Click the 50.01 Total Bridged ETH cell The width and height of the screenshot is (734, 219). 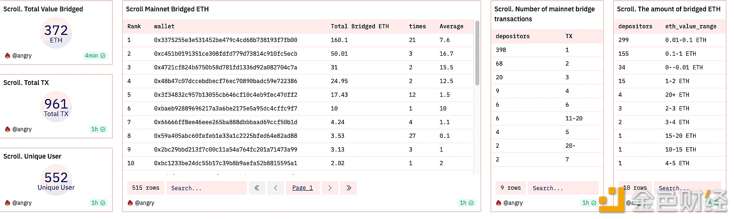tap(339, 54)
